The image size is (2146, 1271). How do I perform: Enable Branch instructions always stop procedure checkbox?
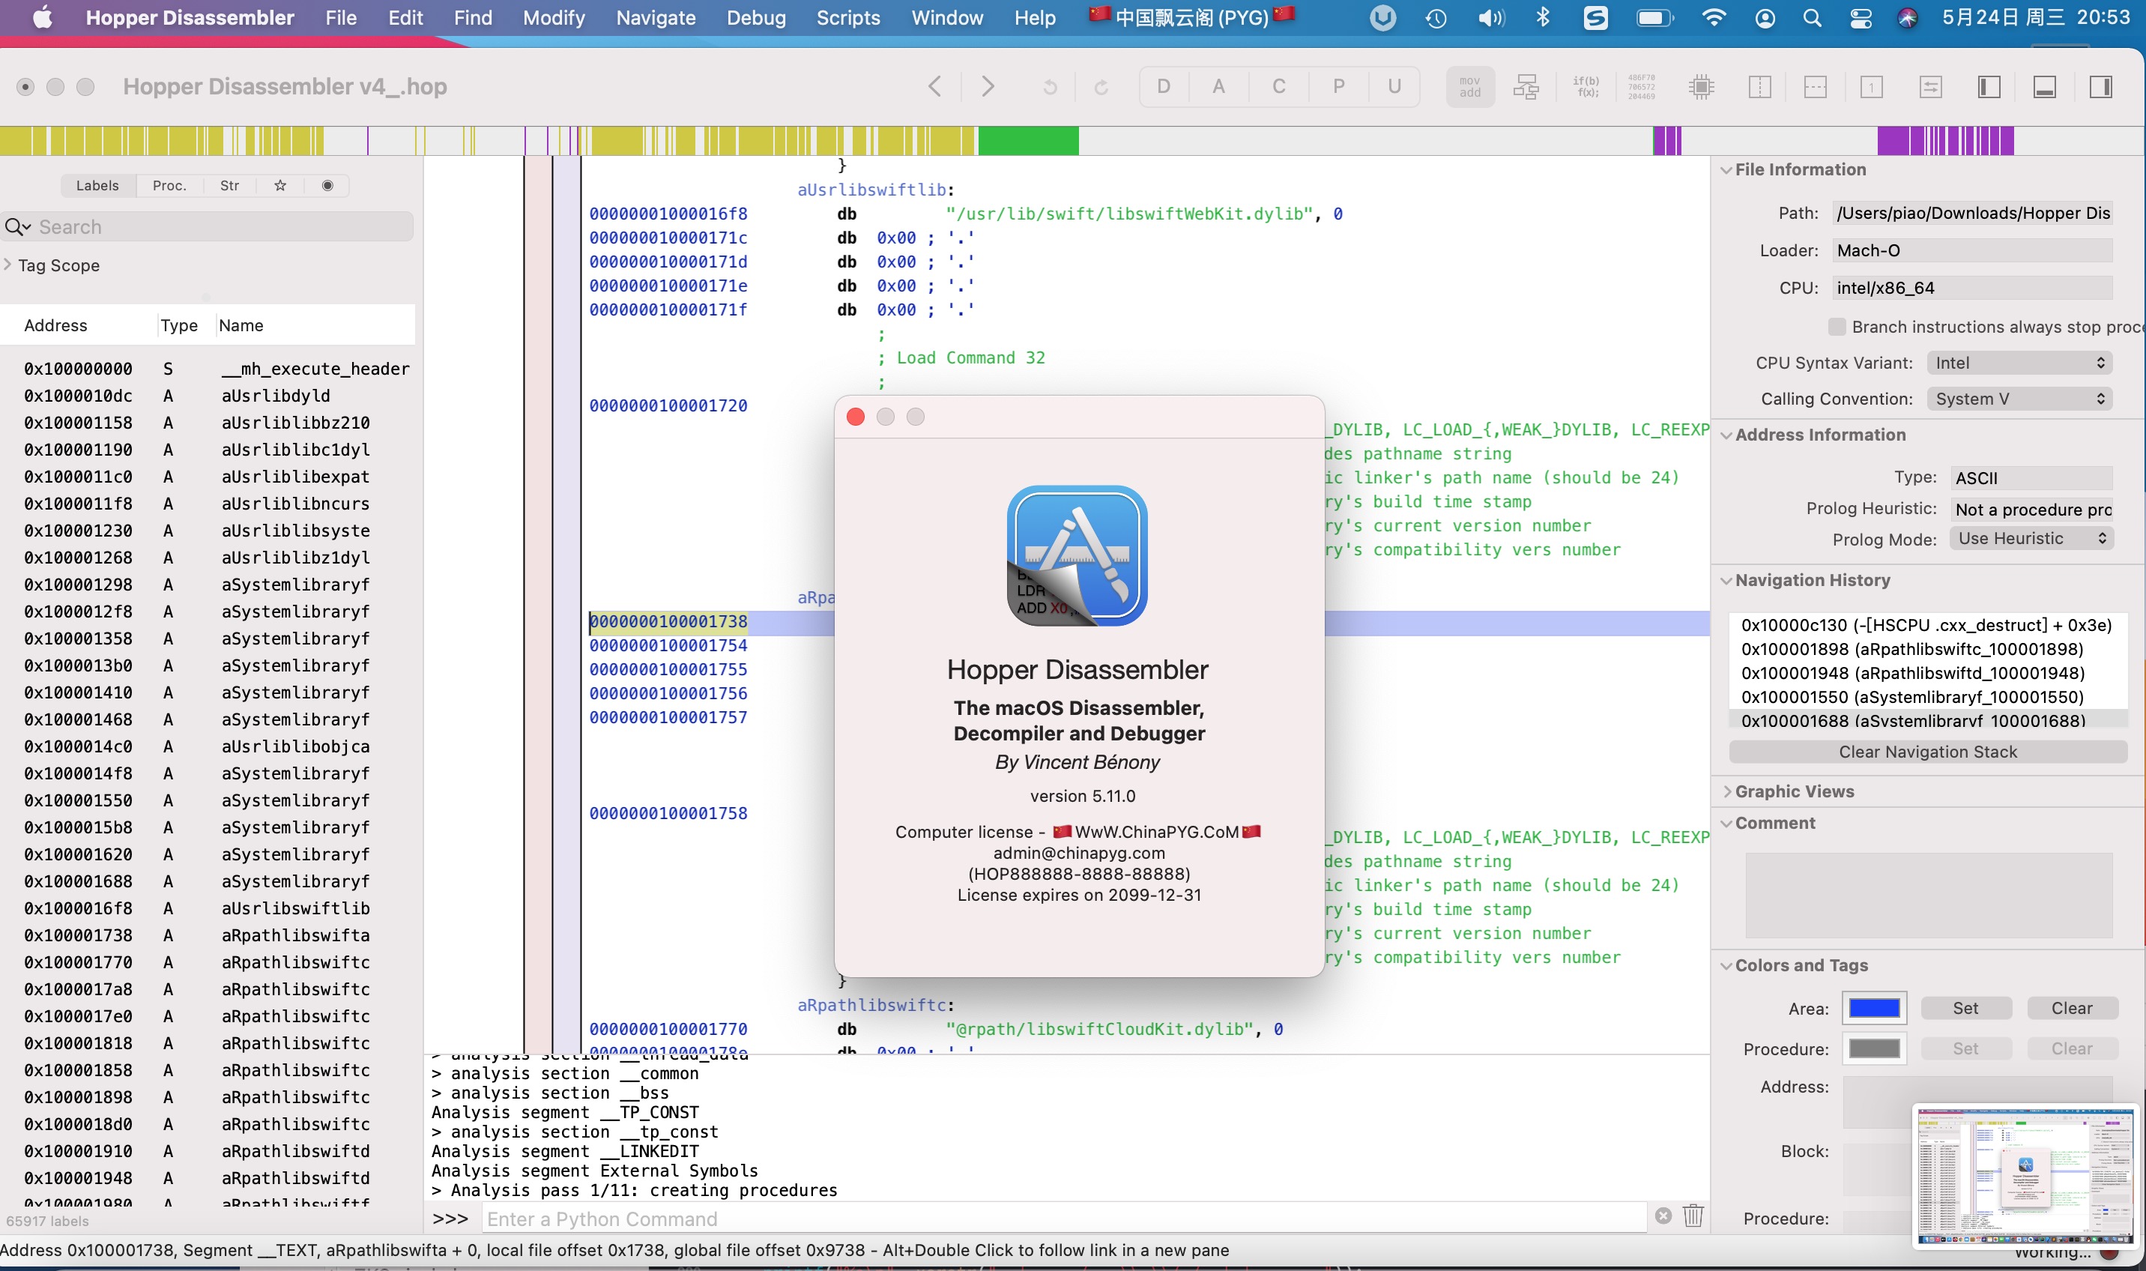(1836, 326)
